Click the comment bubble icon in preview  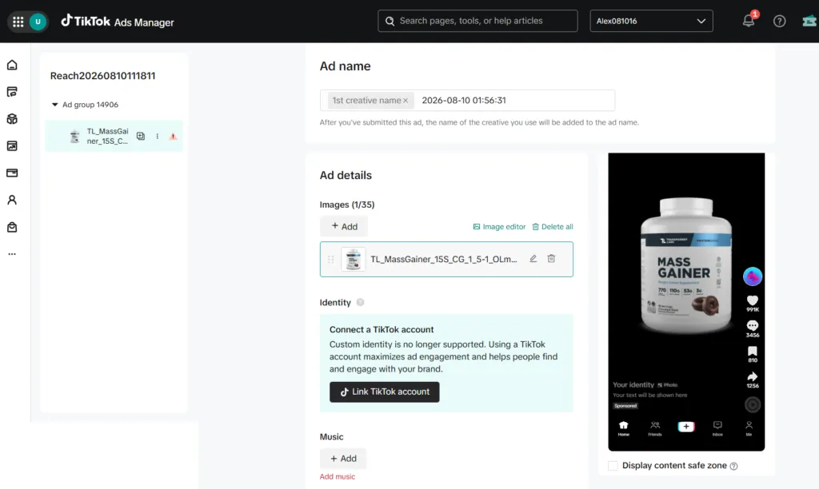(x=752, y=326)
